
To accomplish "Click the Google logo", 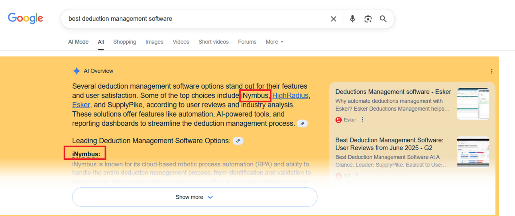I will click(x=26, y=18).
